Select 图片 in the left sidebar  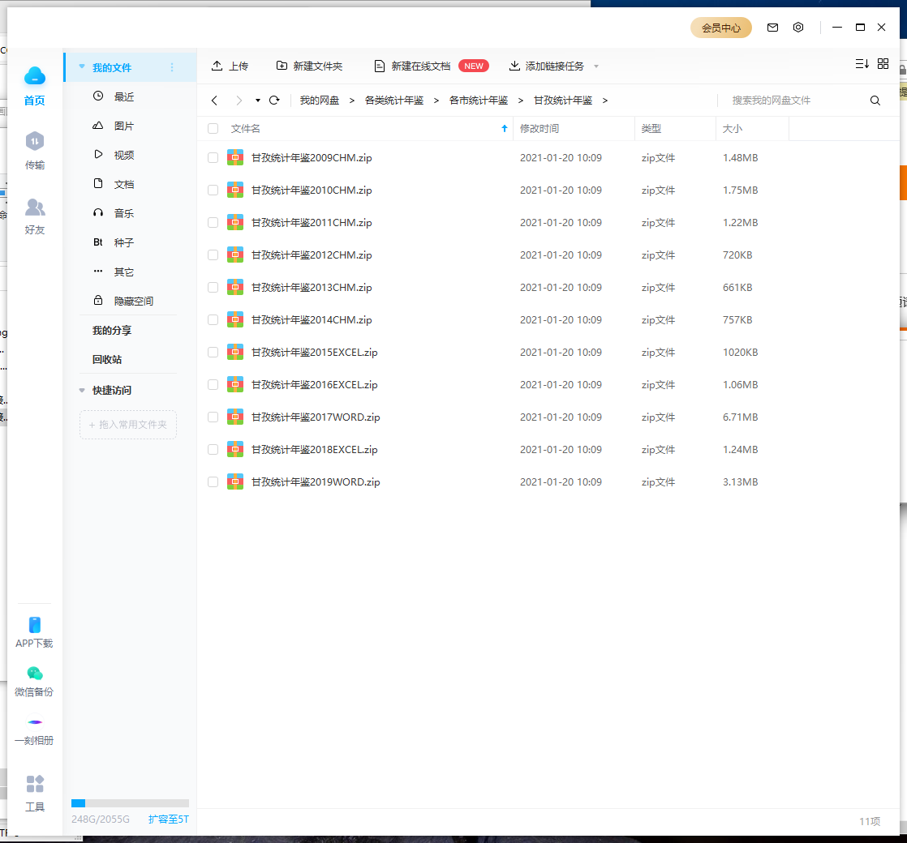123,126
